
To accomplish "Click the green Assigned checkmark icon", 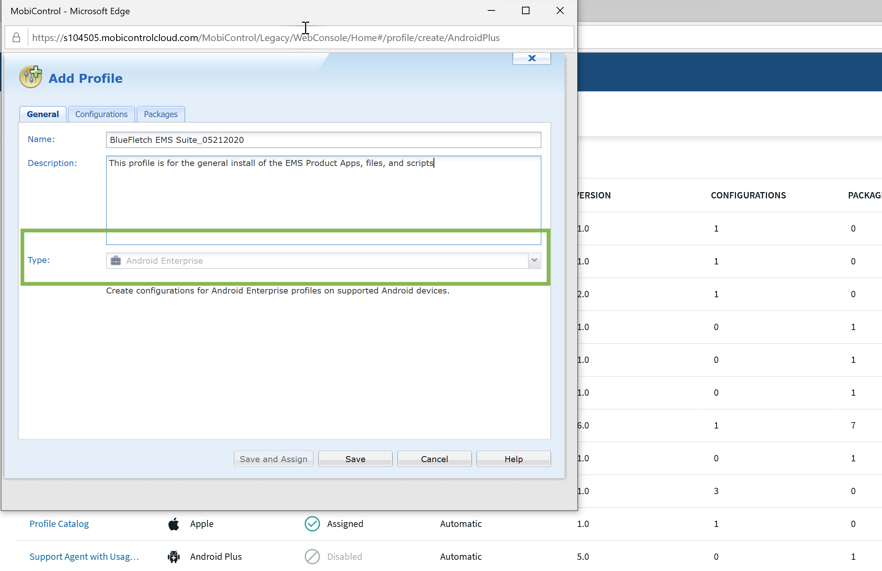I will (x=312, y=524).
